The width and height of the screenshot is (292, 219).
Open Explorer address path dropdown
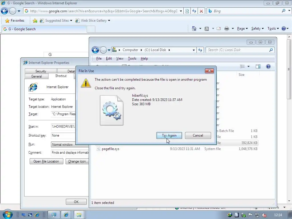[x=194, y=50]
